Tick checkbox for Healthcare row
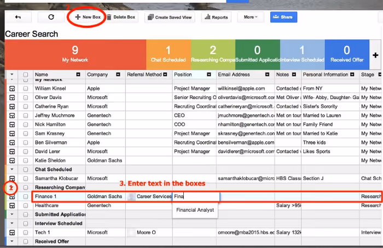The image size is (383, 248). point(26,206)
